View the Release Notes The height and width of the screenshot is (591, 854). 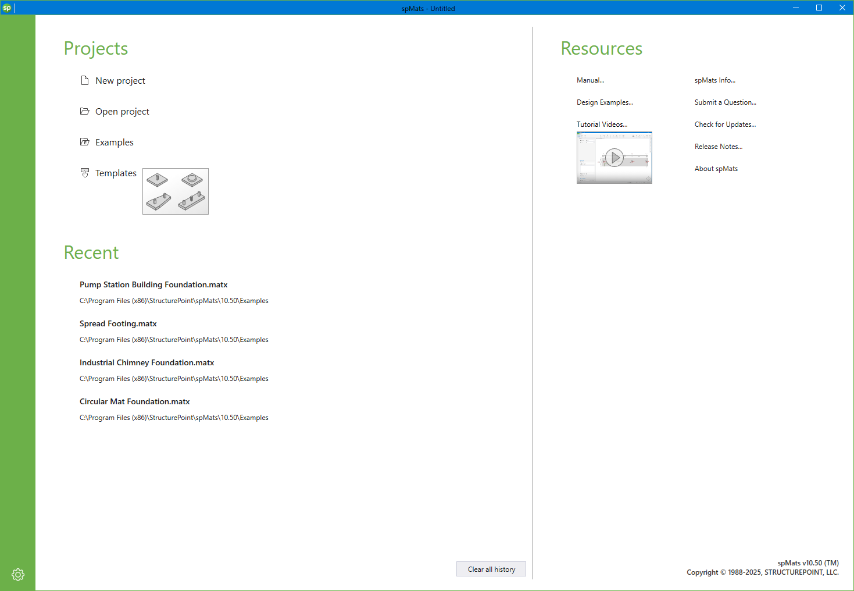(718, 146)
